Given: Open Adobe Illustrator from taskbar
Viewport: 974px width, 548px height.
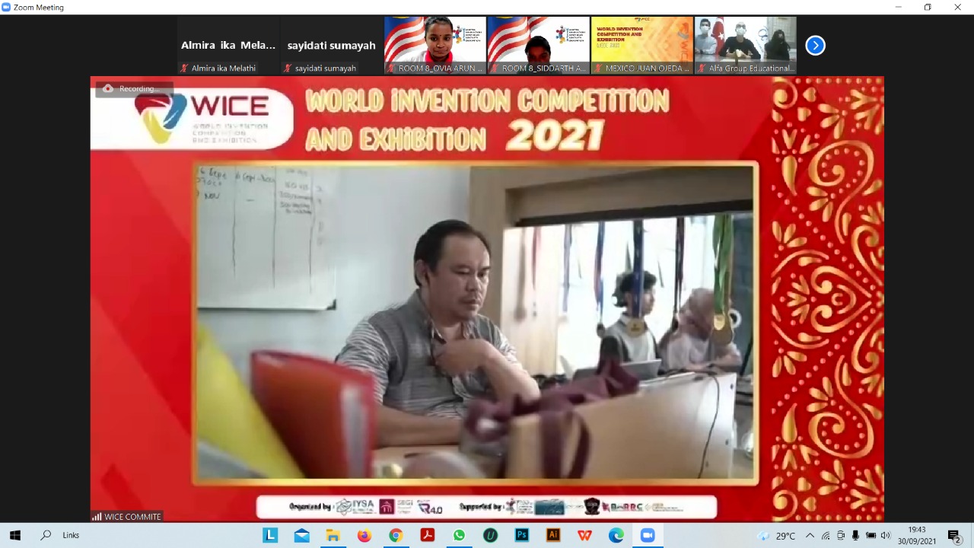Looking at the screenshot, I should point(553,535).
